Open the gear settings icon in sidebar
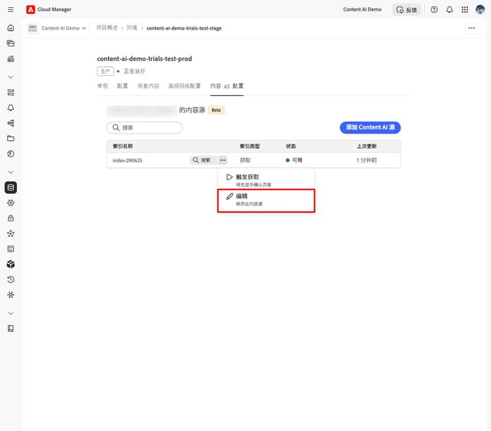Image resolution: width=491 pixels, height=431 pixels. tap(10, 203)
